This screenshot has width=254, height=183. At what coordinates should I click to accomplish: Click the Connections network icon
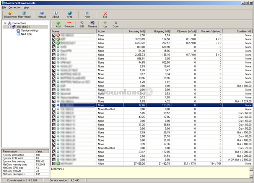tap(10, 23)
